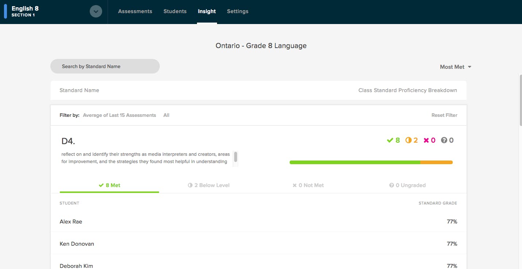Viewport: 522px width, 269px height.
Task: Click the Search by Standard Name field
Action: coord(105,66)
